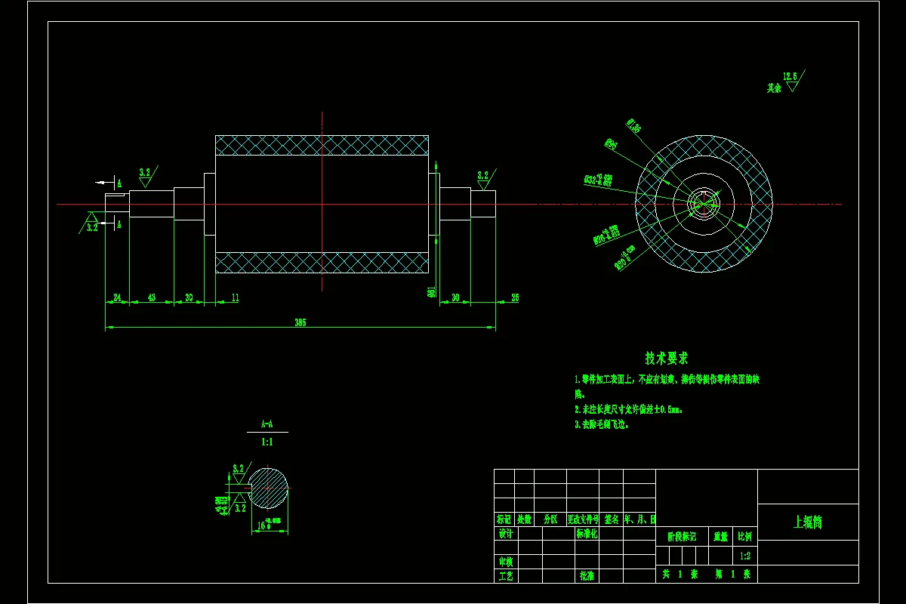Select note 1 about machined surface defects
The width and height of the screenshot is (906, 604).
point(667,386)
